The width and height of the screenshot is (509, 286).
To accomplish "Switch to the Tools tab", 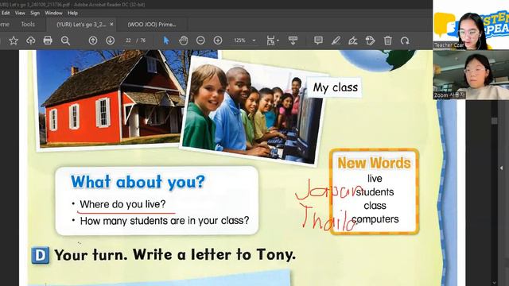I will pyautogui.click(x=28, y=25).
